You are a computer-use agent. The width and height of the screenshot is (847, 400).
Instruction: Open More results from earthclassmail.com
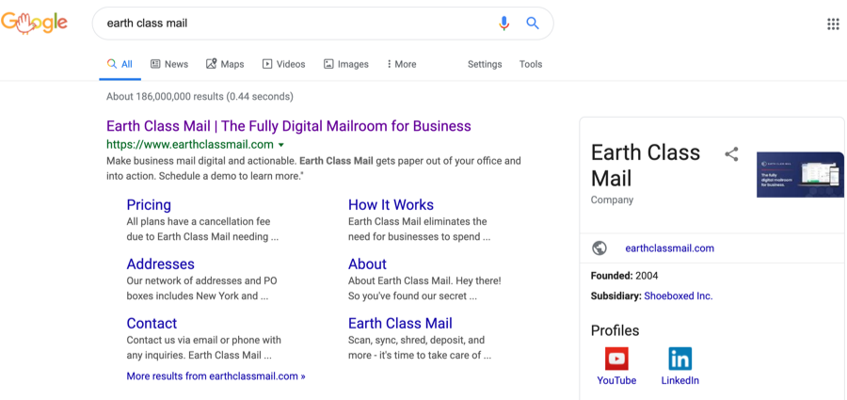[216, 376]
